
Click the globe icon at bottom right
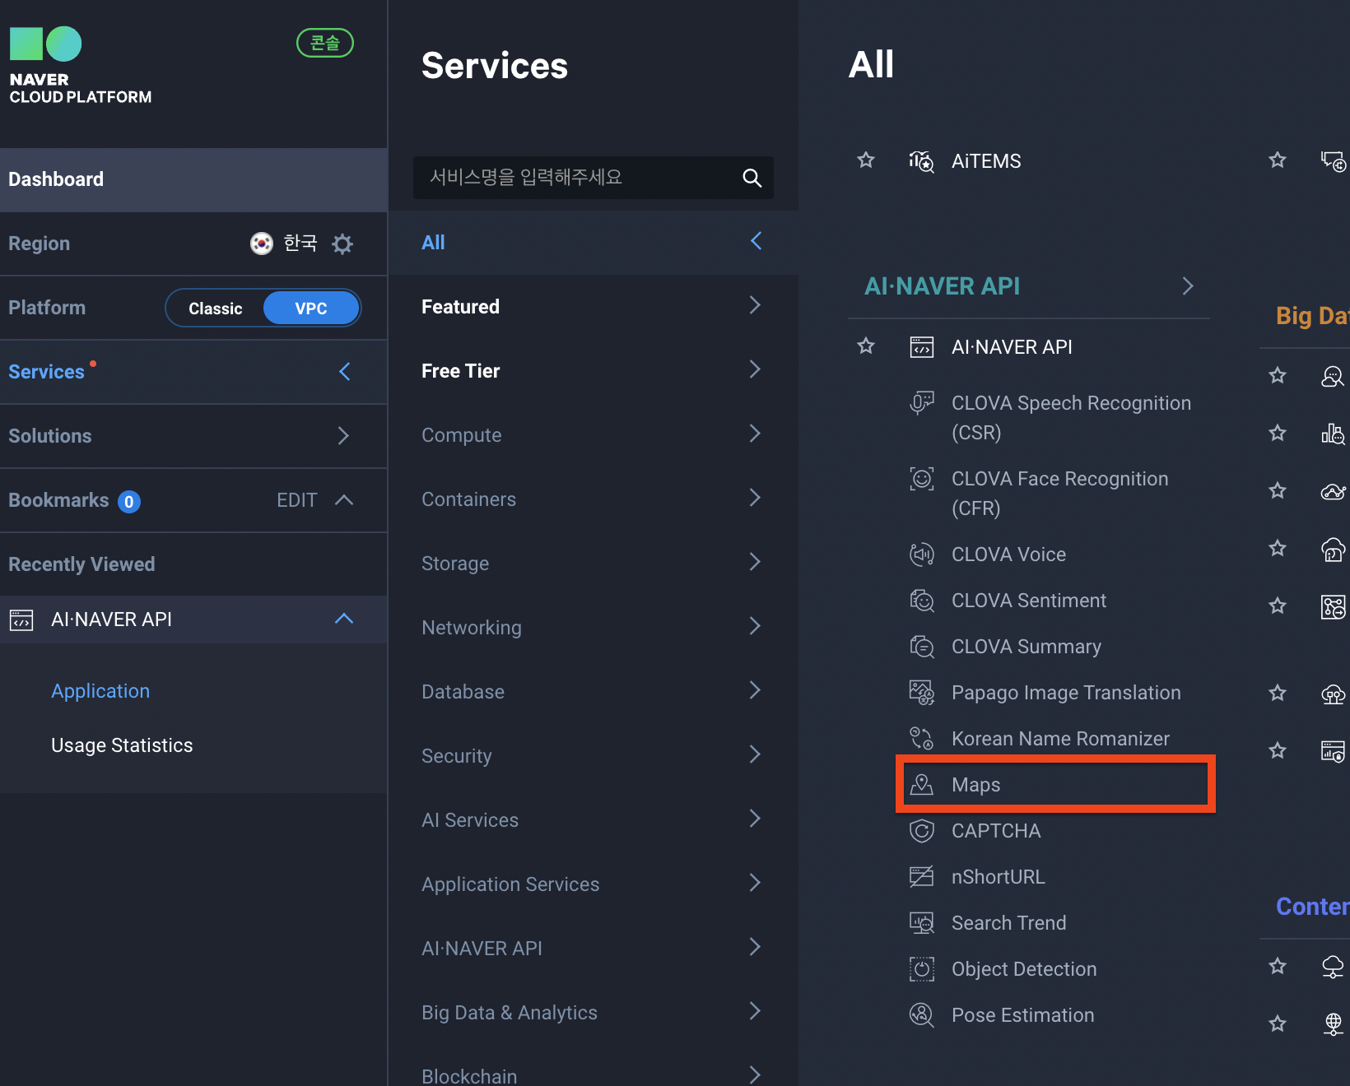click(x=1334, y=1024)
